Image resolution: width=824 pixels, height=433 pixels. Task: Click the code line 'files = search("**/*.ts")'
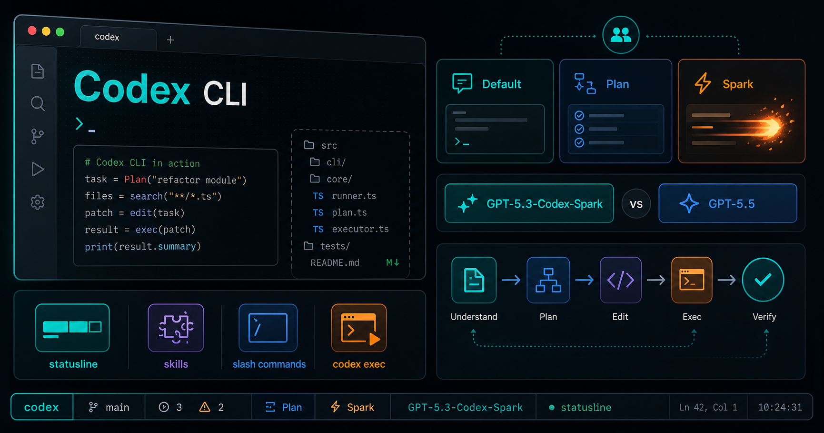(153, 196)
